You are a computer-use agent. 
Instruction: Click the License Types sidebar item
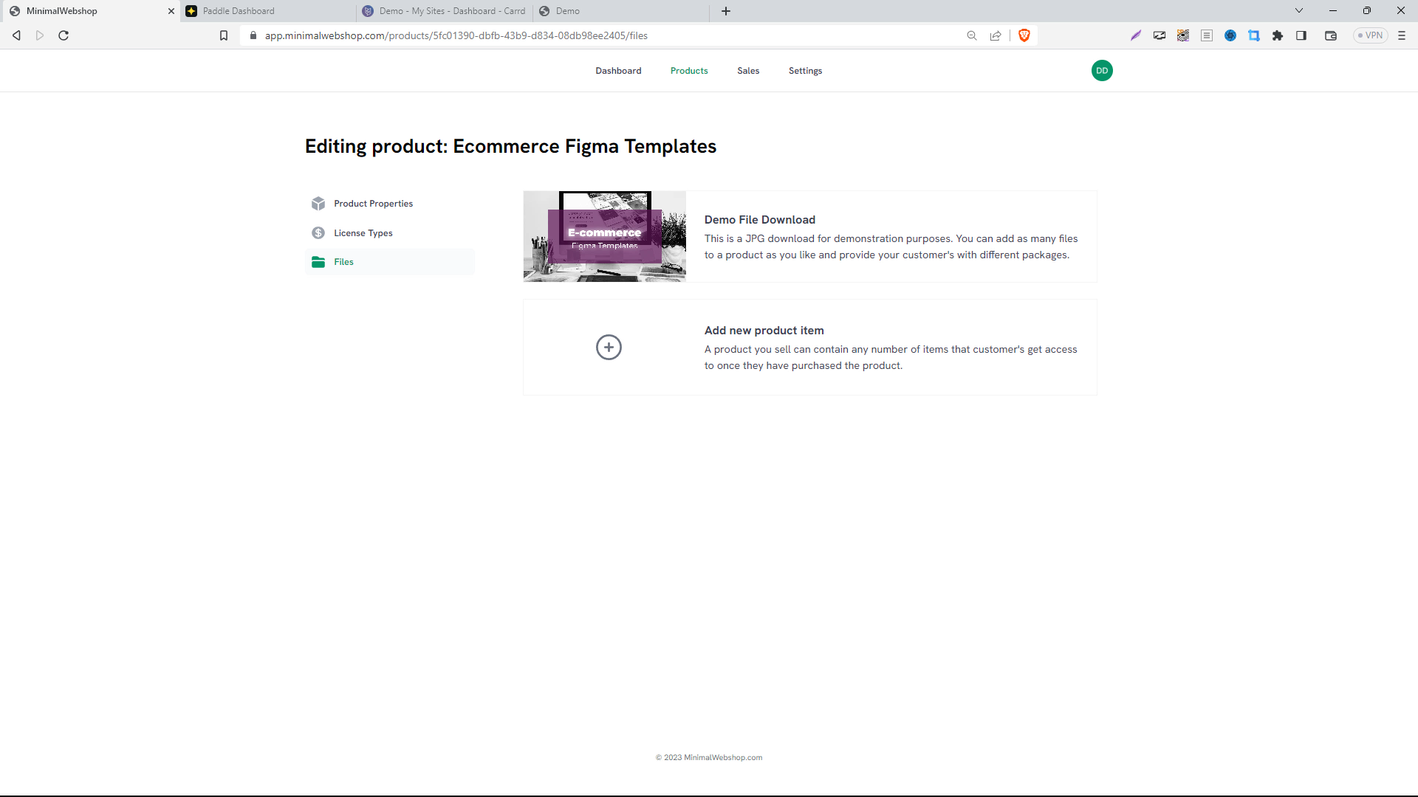(x=363, y=232)
